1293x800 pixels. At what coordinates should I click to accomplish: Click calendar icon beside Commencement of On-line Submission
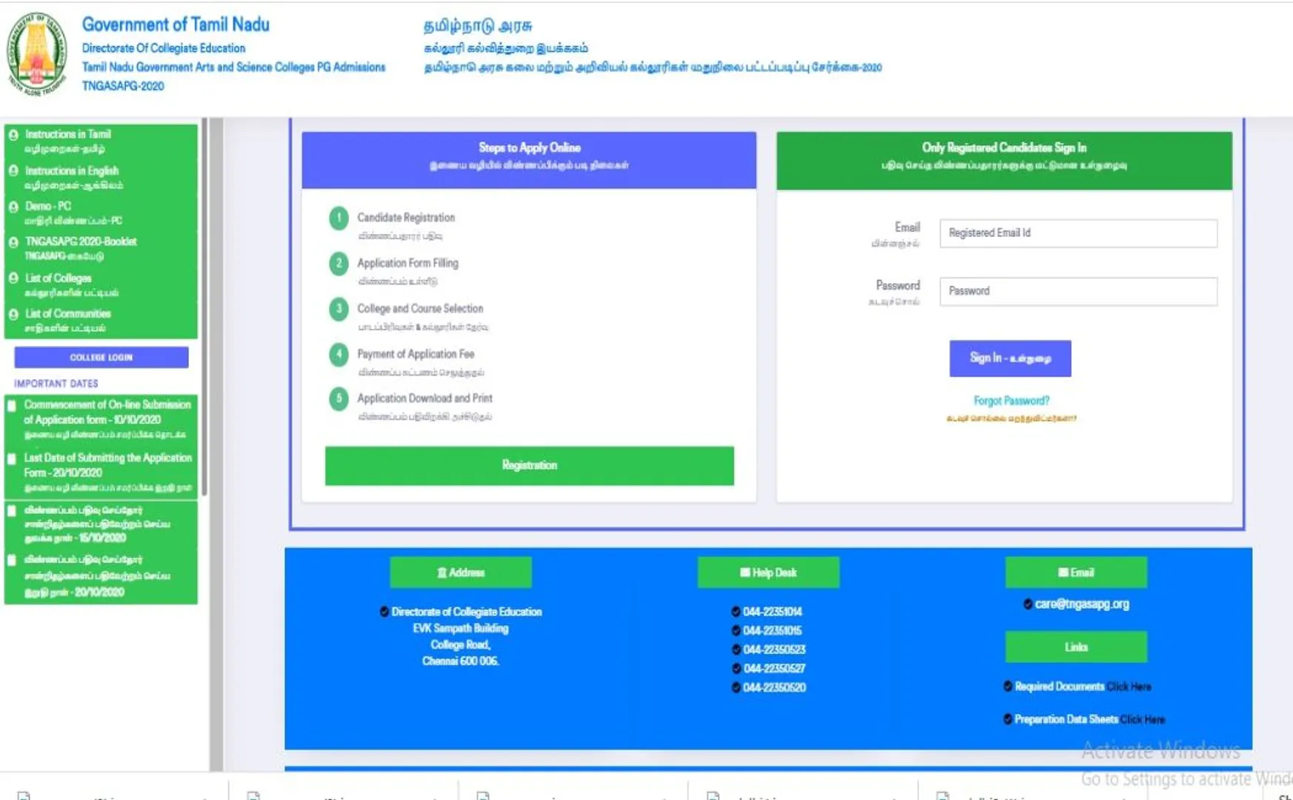[x=12, y=405]
